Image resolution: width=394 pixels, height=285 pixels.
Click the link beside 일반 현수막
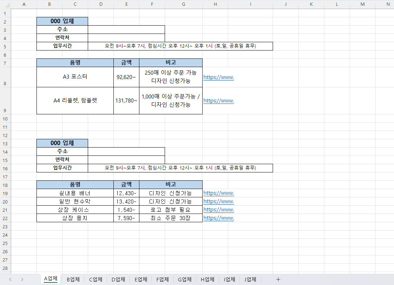click(x=218, y=201)
